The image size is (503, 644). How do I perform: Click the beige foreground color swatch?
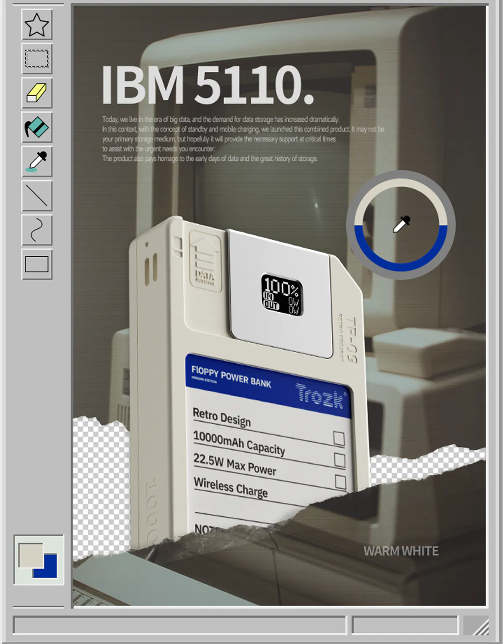(x=30, y=555)
